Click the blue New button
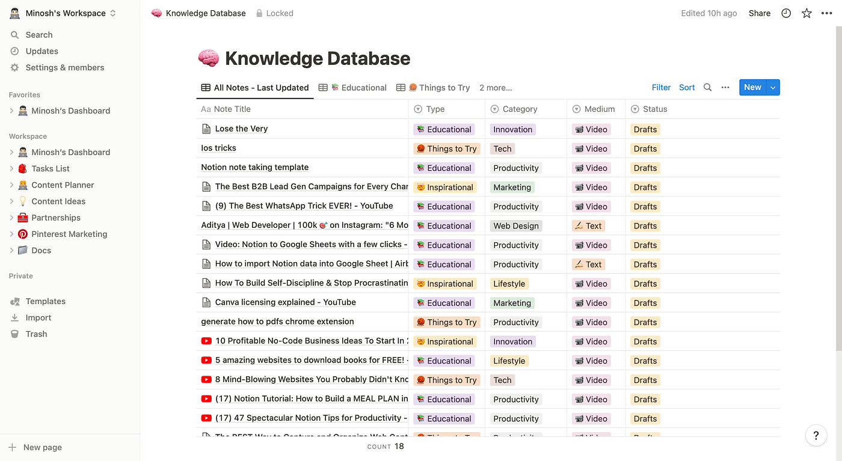The image size is (842, 461). (x=752, y=87)
